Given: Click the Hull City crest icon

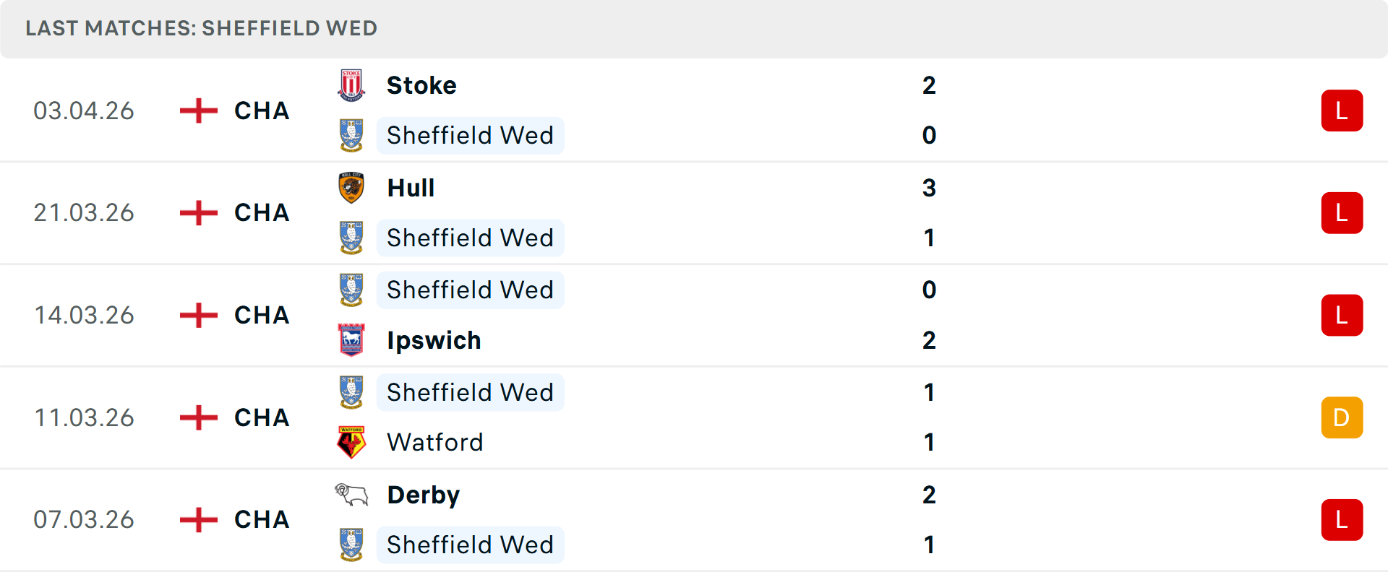Looking at the screenshot, I should click(352, 187).
